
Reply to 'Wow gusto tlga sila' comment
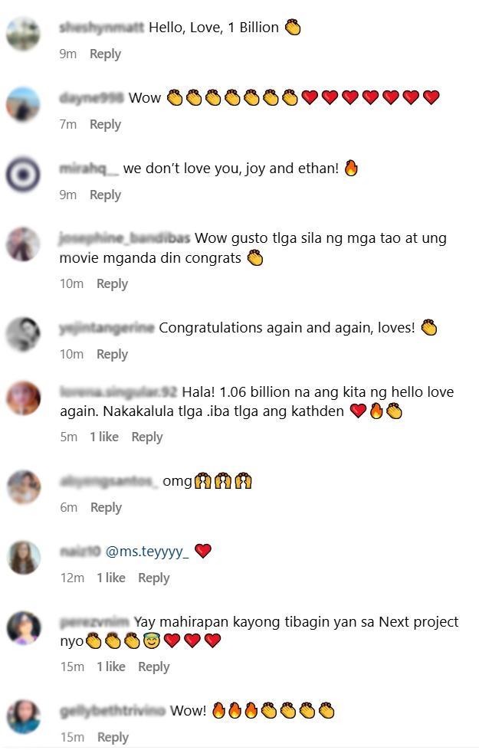coord(112,284)
